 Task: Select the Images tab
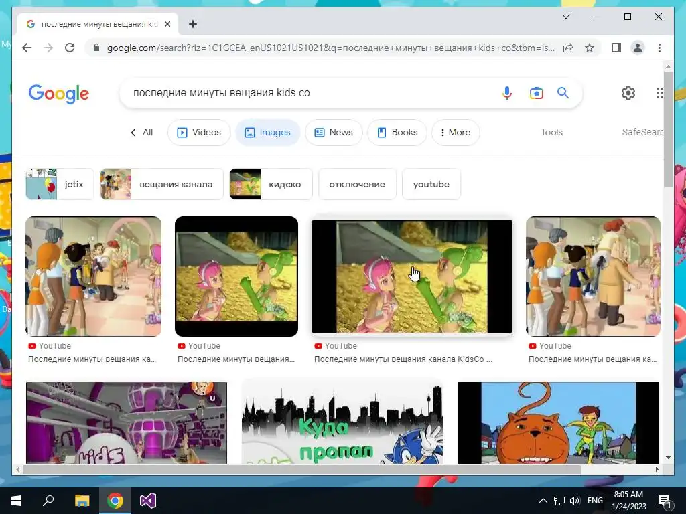[x=268, y=132]
